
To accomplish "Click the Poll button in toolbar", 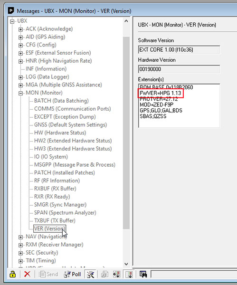I will click(72, 274).
